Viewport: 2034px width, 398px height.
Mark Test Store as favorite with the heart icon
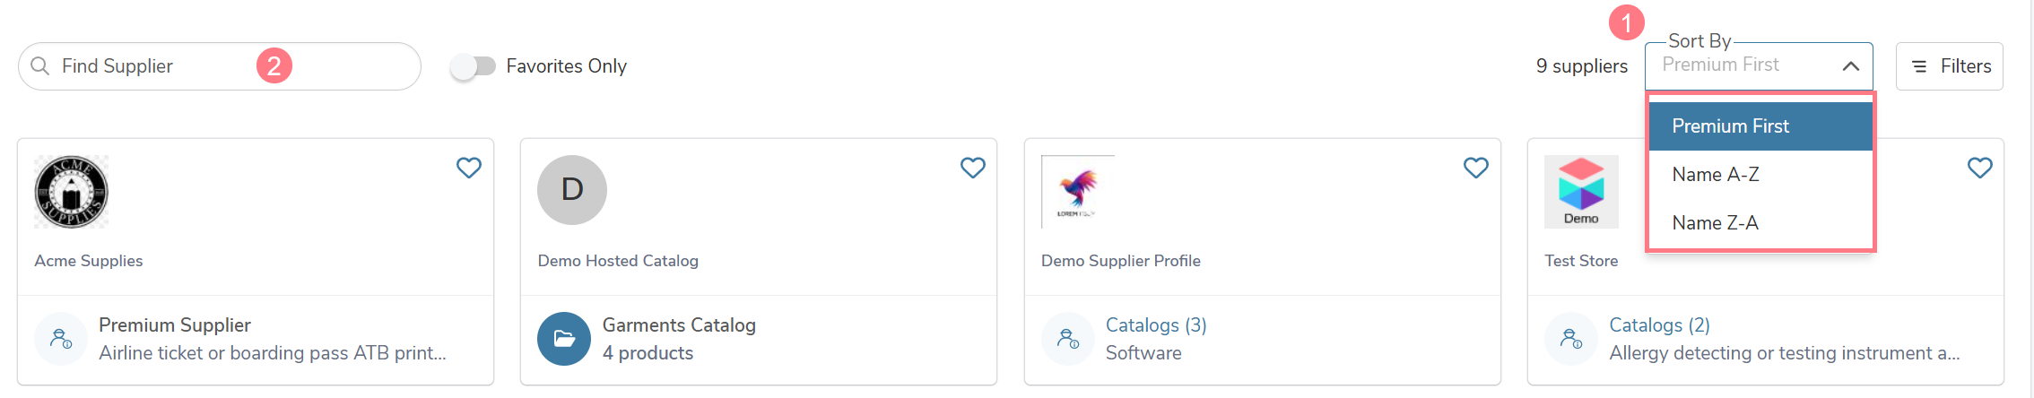tap(1980, 168)
